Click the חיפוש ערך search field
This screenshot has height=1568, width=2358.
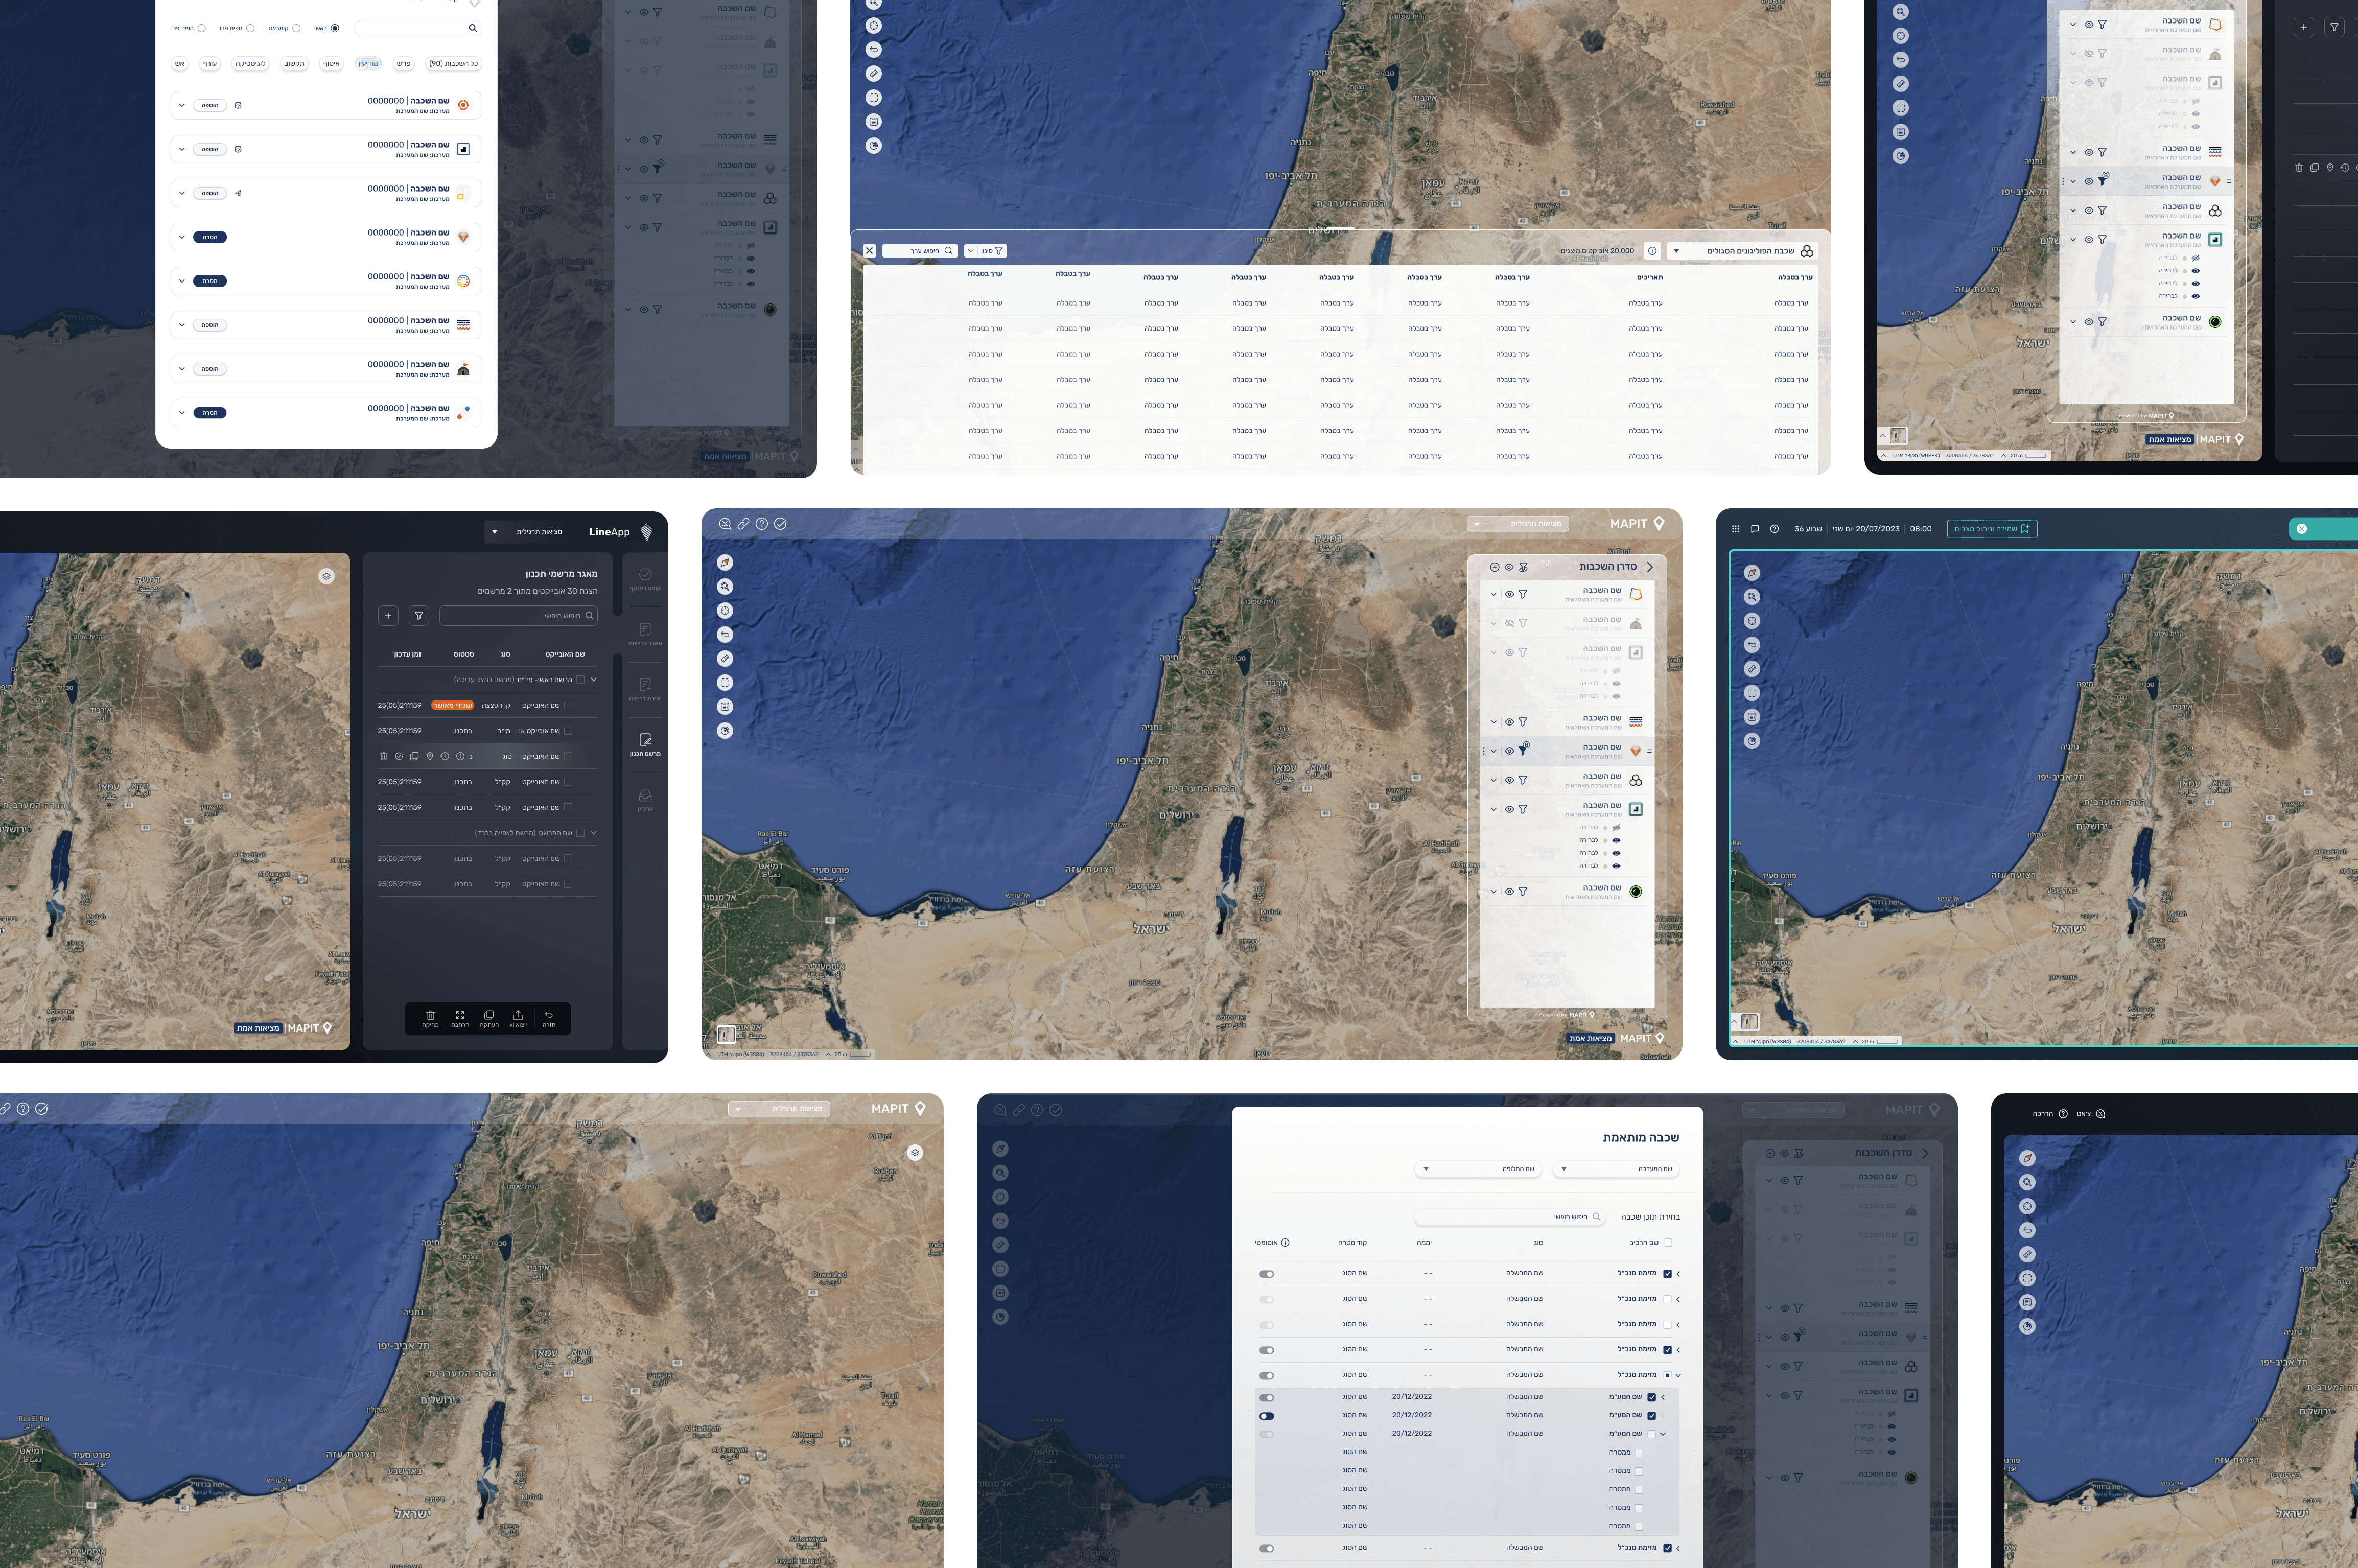coord(920,251)
